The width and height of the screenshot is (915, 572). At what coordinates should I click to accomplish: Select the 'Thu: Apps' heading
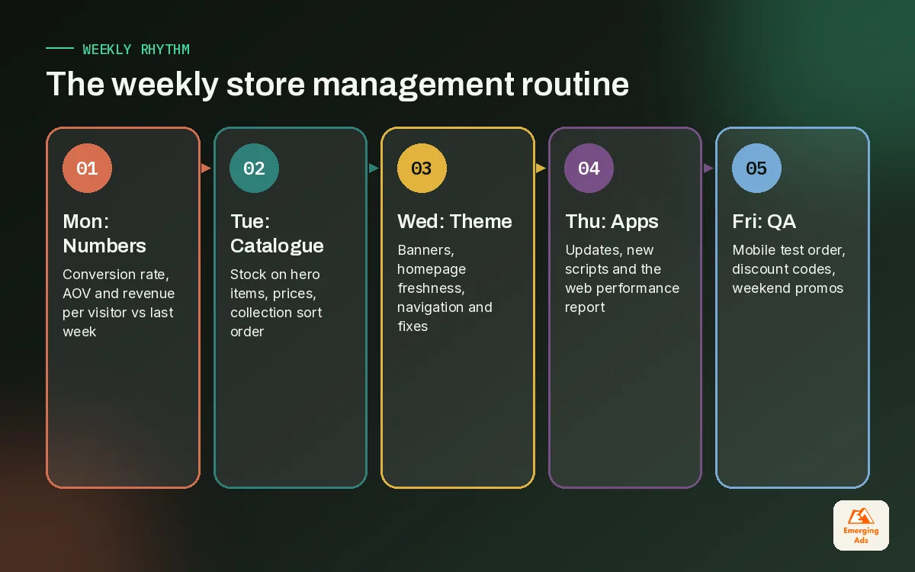pyautogui.click(x=612, y=221)
